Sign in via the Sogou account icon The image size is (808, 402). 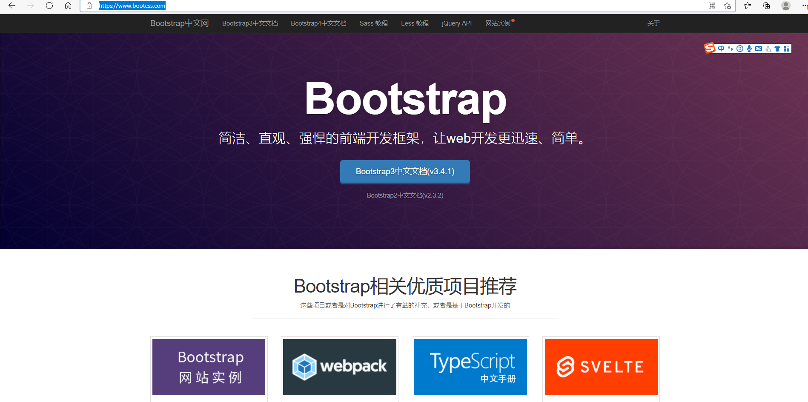coord(768,49)
